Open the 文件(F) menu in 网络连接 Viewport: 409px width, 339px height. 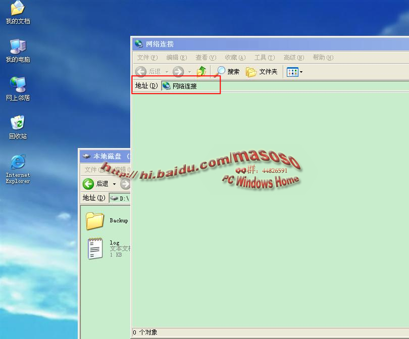click(147, 58)
